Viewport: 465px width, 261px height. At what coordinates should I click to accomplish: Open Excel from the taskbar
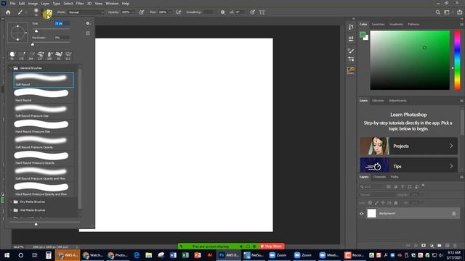[x=185, y=255]
